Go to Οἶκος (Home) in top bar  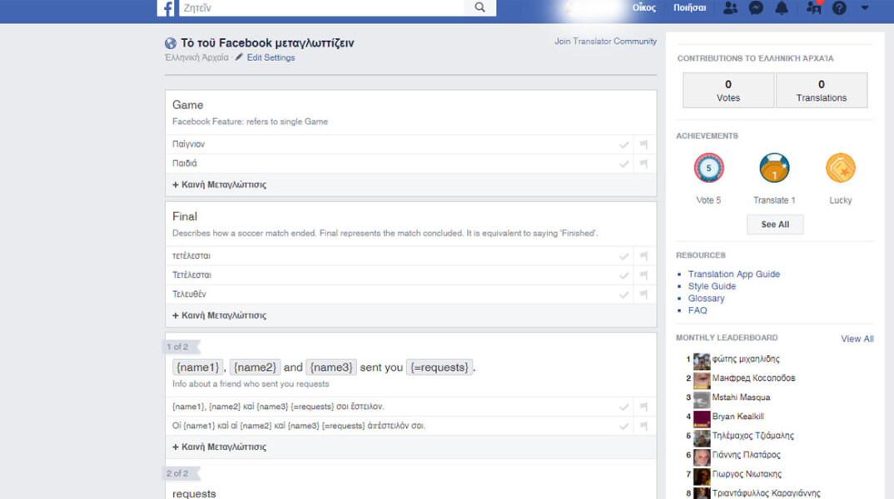click(643, 8)
